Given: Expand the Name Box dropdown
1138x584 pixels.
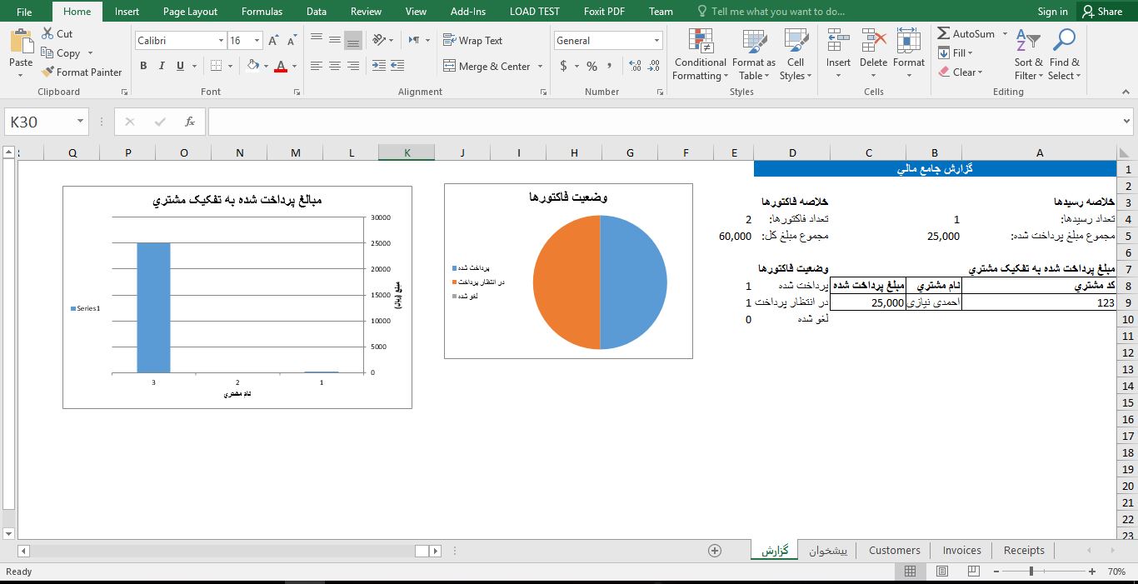Looking at the screenshot, I should tap(81, 122).
